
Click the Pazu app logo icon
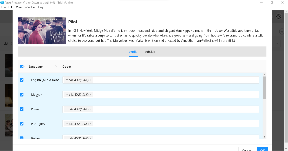[x=2, y=3]
